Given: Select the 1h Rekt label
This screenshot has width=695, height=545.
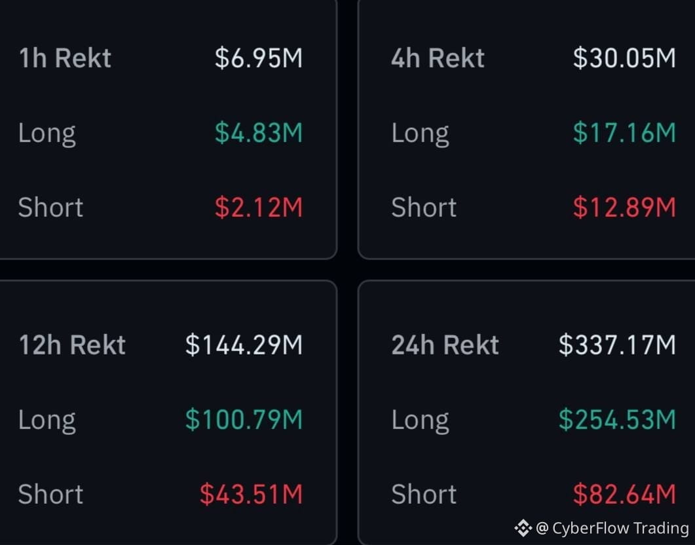Looking at the screenshot, I should pyautogui.click(x=65, y=58).
